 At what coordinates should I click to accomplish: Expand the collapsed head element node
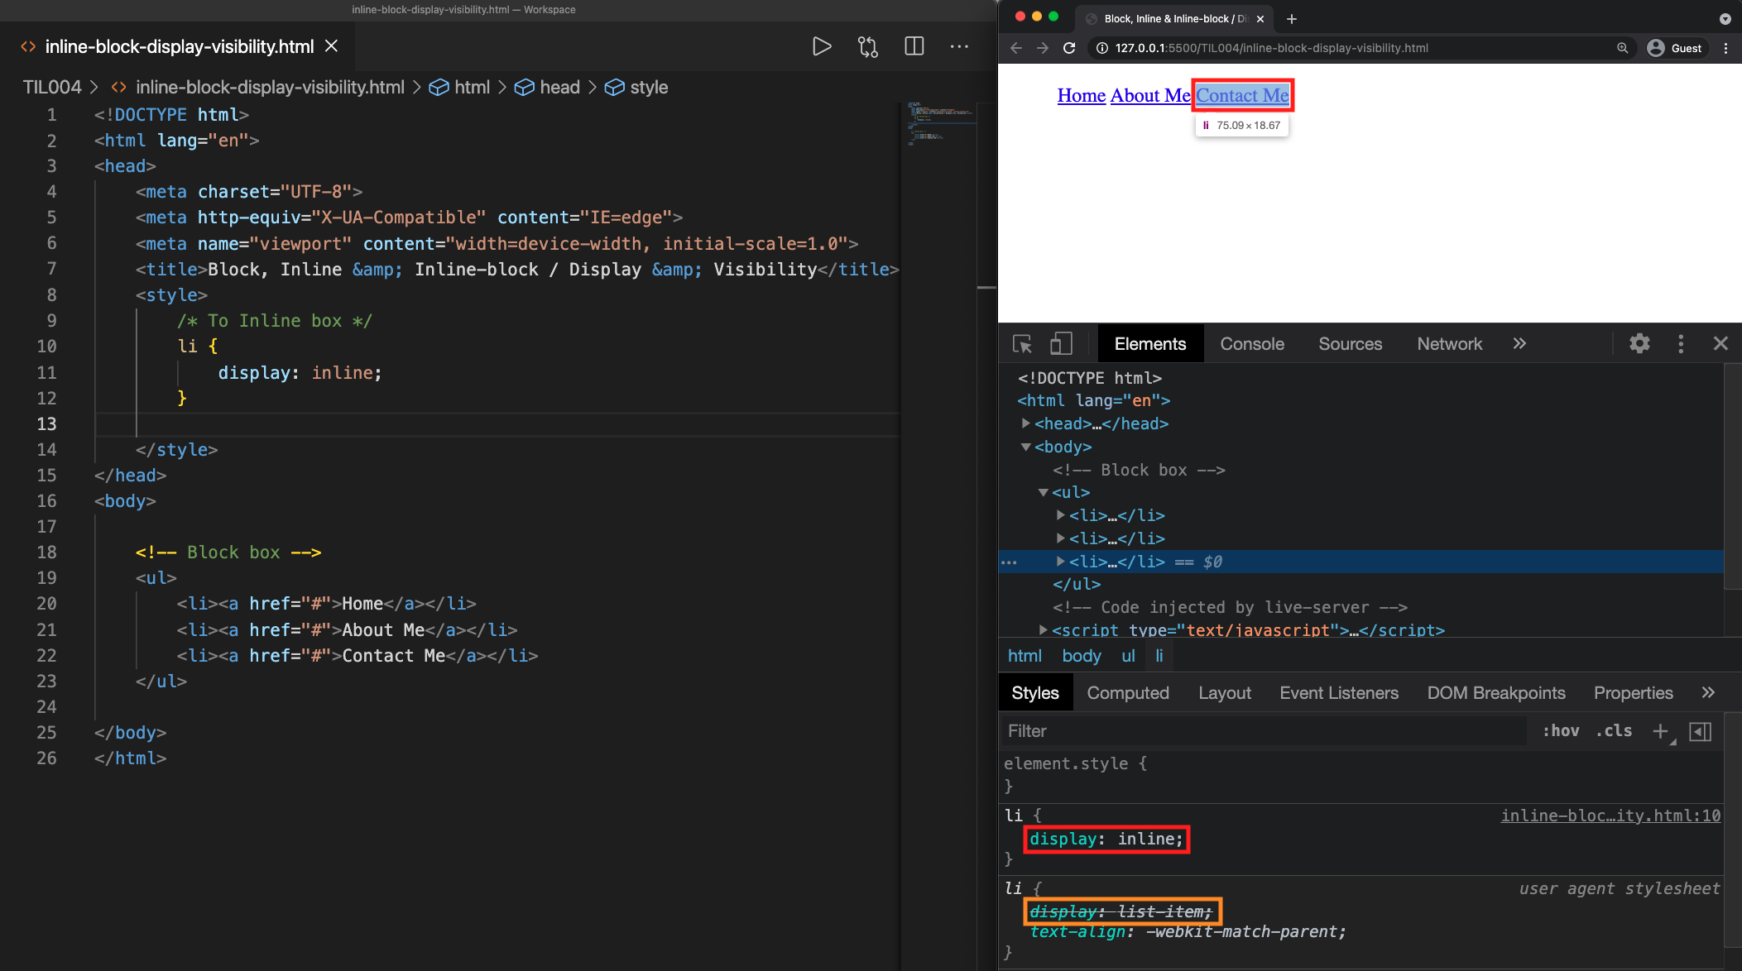pyautogui.click(x=1026, y=423)
